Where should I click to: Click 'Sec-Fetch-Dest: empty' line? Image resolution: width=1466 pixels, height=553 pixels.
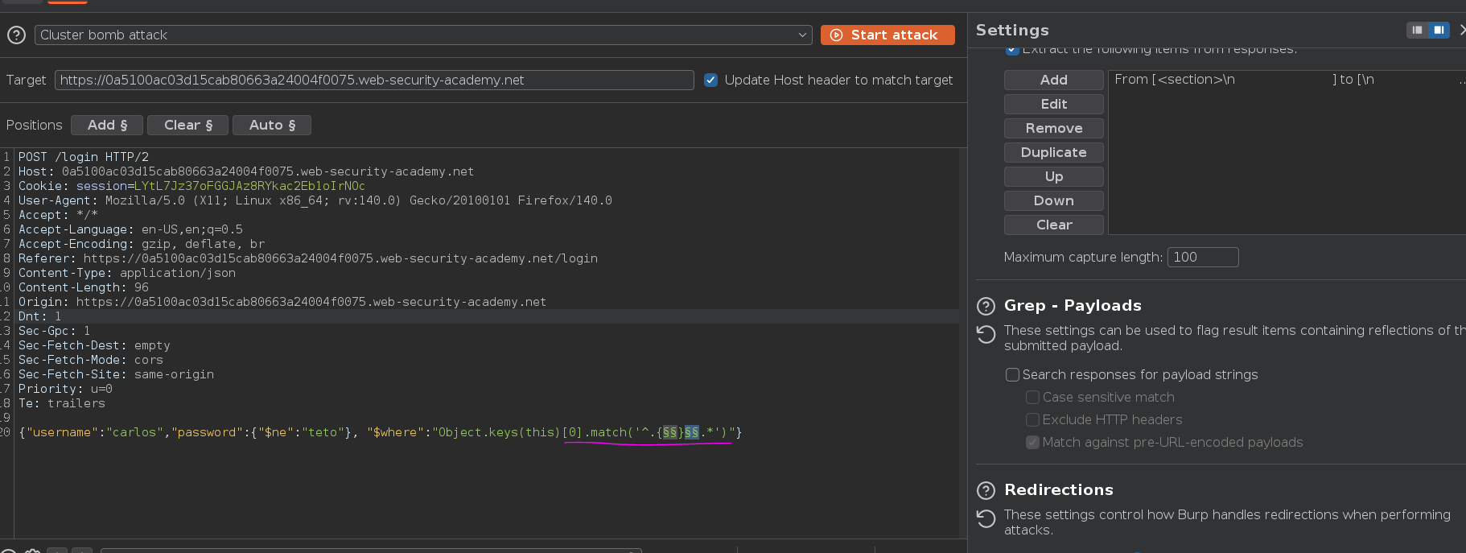point(94,345)
